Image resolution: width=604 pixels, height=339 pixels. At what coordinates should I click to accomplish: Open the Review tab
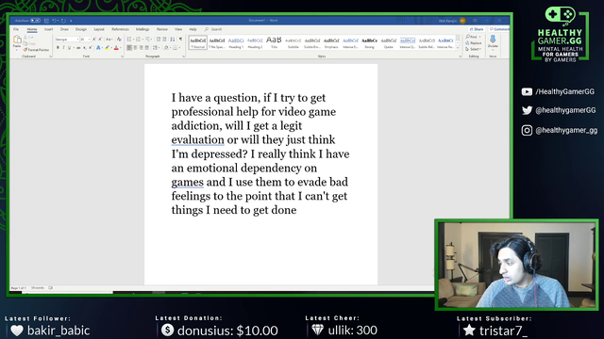tap(161, 29)
